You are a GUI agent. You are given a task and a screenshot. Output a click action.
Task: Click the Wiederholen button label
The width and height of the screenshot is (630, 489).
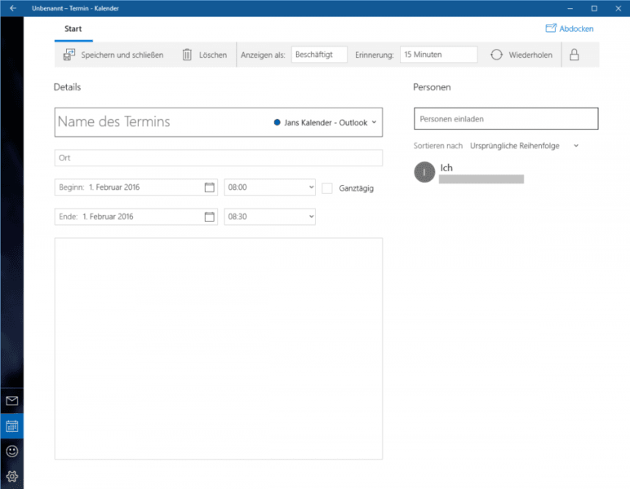(x=530, y=55)
